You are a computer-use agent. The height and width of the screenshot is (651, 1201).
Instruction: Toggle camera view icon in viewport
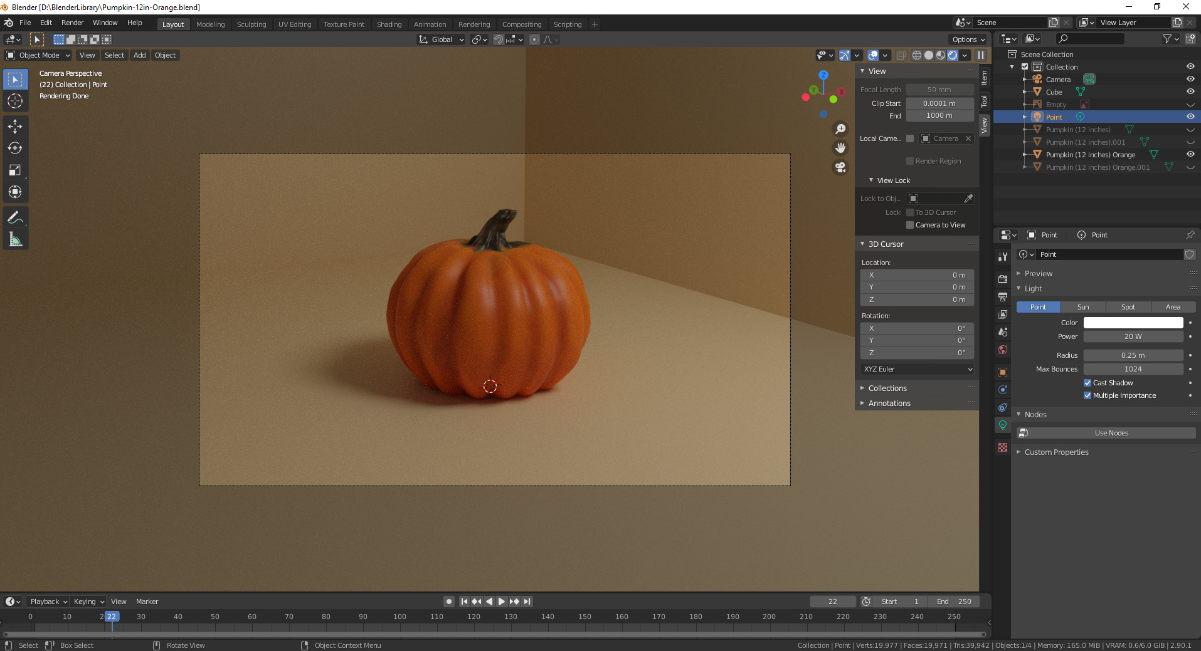coord(840,167)
